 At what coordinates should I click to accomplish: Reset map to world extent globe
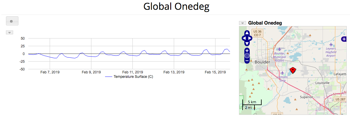pos(247,56)
